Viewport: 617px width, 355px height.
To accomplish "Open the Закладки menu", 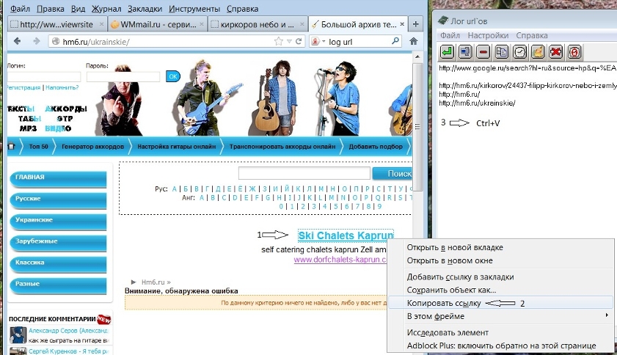I will pyautogui.click(x=145, y=9).
